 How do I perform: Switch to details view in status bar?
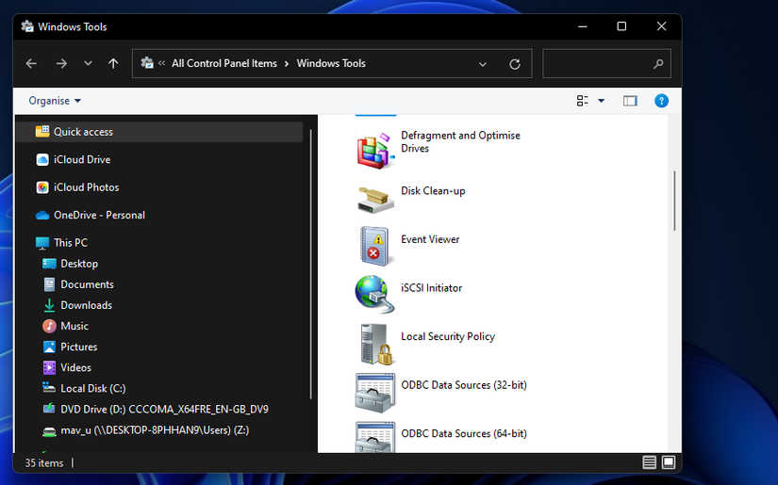(x=649, y=462)
